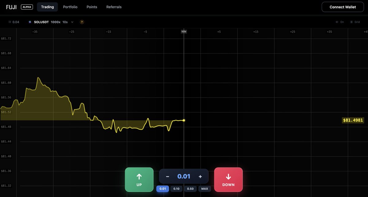Open the SOLUSDT 1000x 10s market dropdown
The width and height of the screenshot is (368, 197).
51,22
